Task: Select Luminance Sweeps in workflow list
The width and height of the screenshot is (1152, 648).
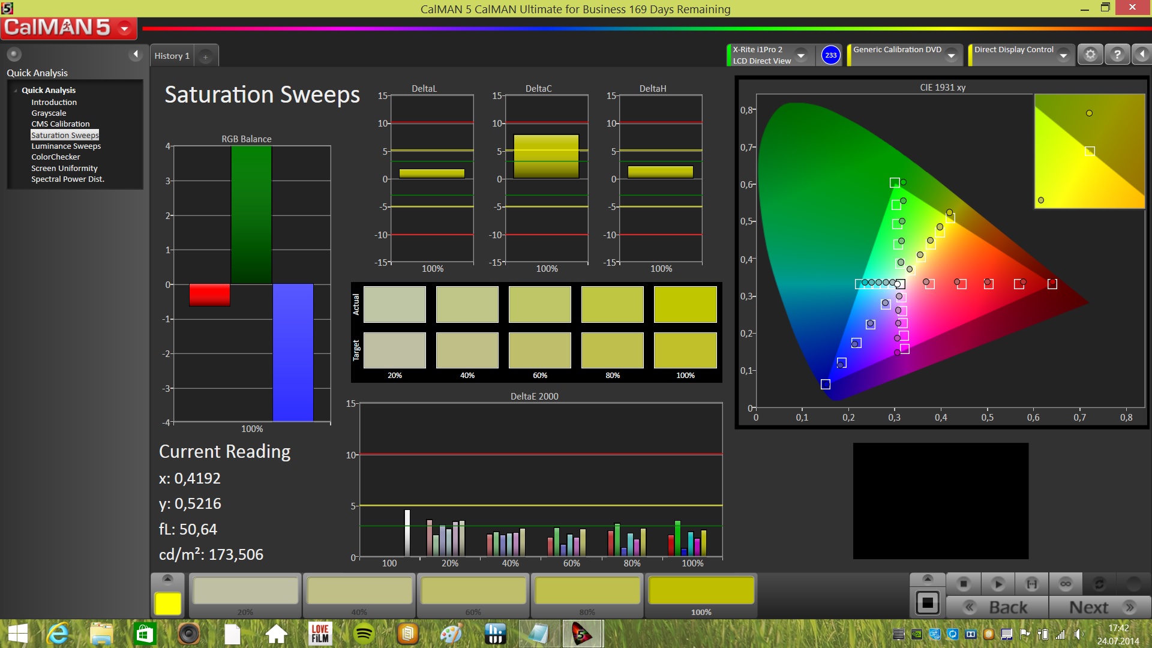Action: (x=66, y=146)
